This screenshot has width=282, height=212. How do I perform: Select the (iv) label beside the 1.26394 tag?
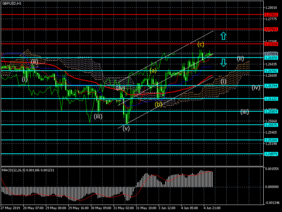[x=256, y=88]
